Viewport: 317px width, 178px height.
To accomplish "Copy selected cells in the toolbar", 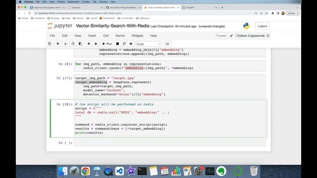I will click(x=73, y=44).
